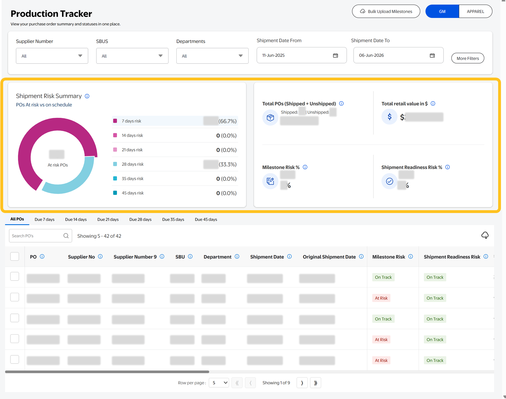Viewport: 506px width, 399px height.
Task: Click the search magnifier in Search PO's
Action: [x=66, y=236]
